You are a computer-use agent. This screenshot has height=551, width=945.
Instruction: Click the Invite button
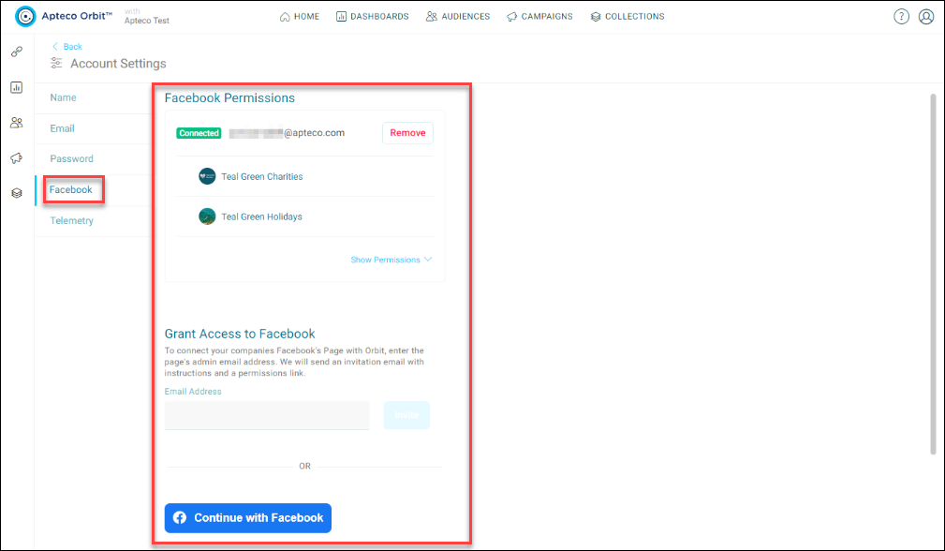click(406, 415)
